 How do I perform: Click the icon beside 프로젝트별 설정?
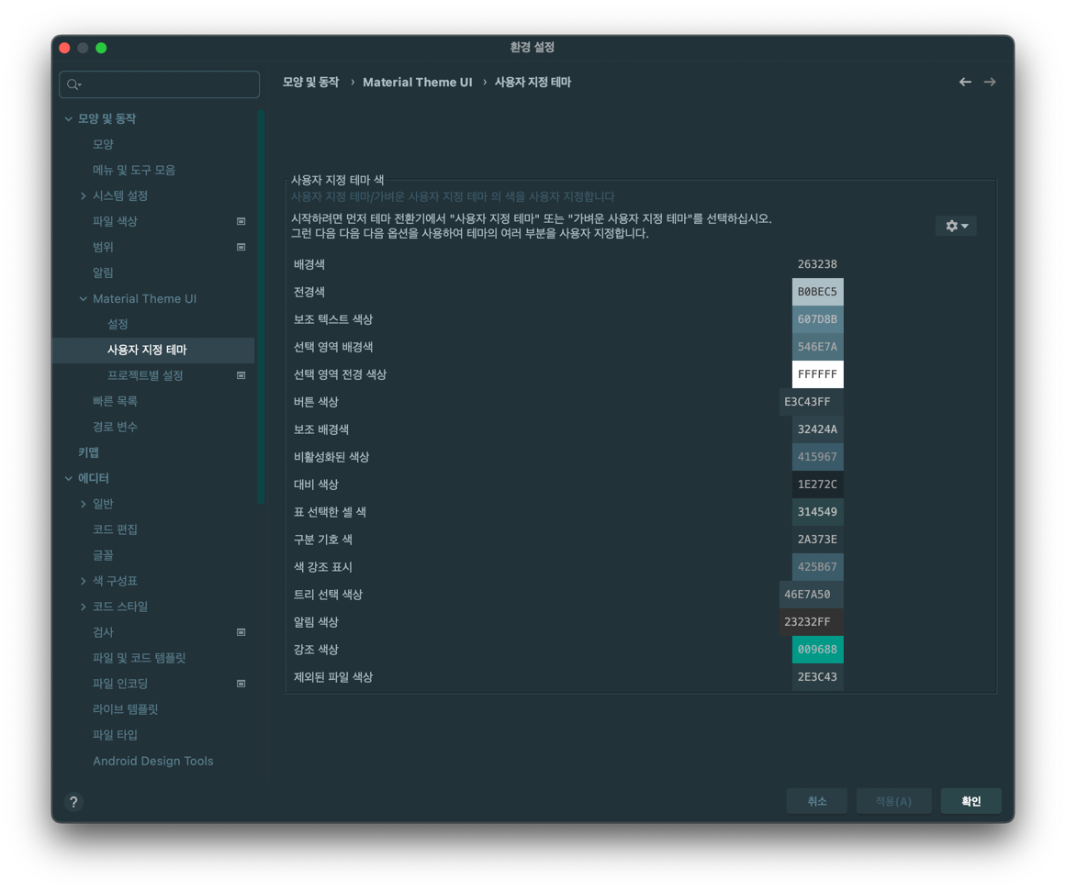[241, 374]
